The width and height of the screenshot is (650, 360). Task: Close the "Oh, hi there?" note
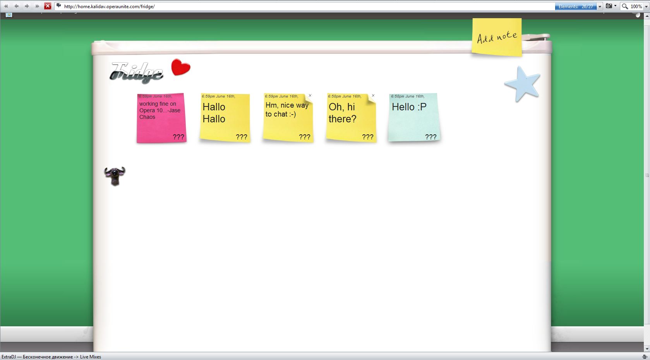click(x=373, y=96)
